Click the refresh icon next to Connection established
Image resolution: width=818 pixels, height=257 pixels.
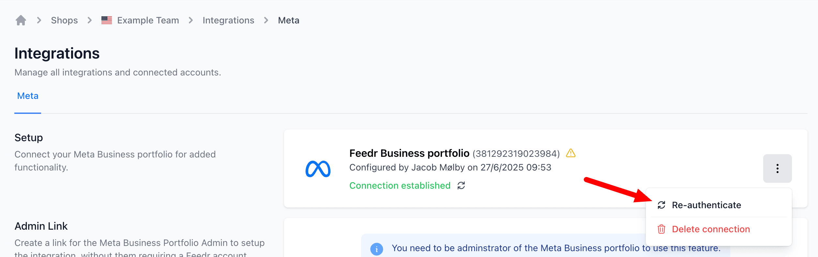[461, 185]
